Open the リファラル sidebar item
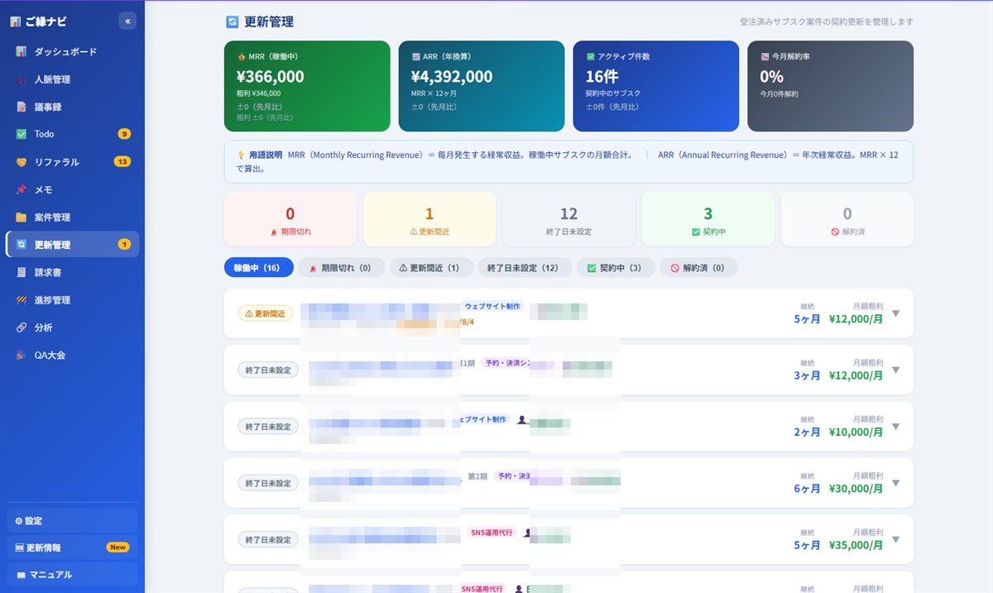 (x=72, y=162)
